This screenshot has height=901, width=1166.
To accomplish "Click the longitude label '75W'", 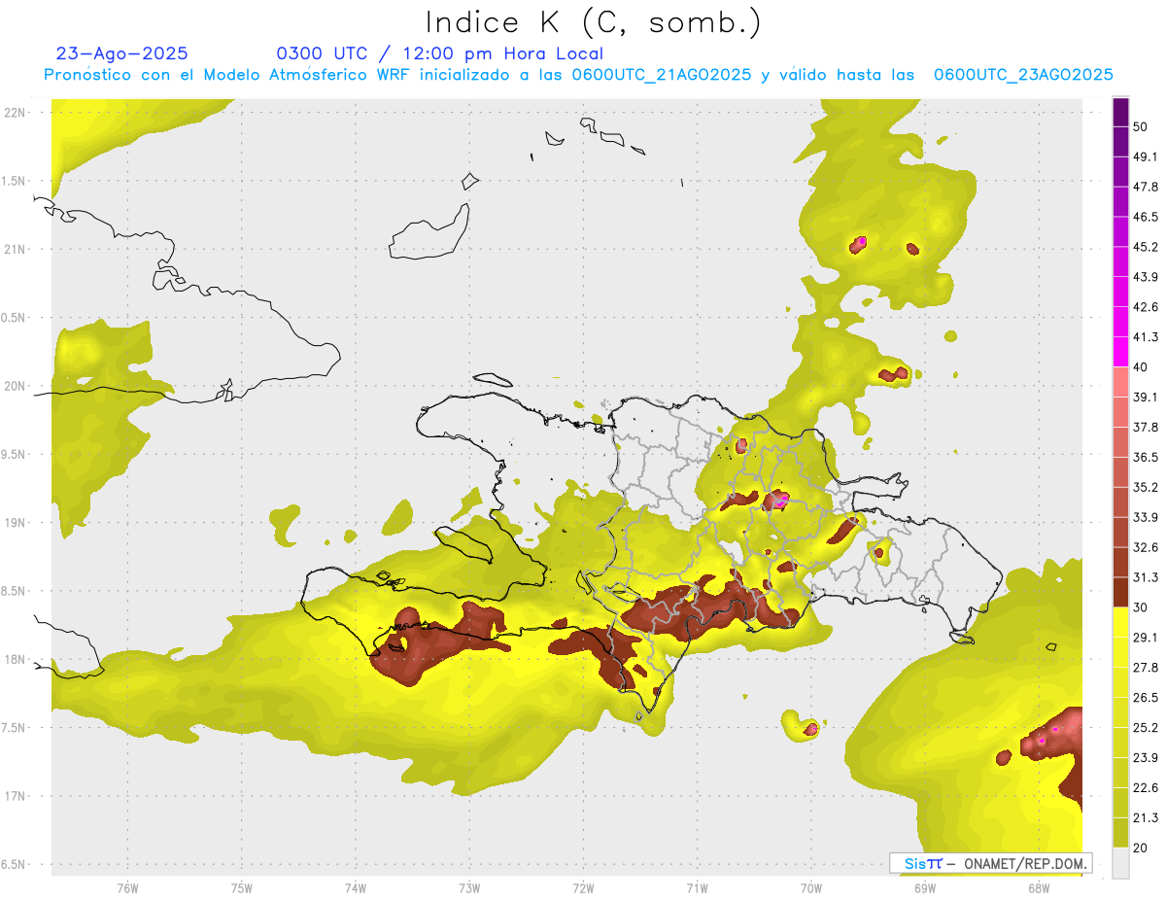I will point(242,886).
